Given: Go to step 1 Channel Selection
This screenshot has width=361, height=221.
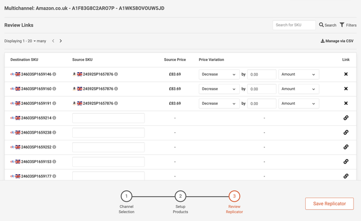Looking at the screenshot, I should (x=126, y=196).
